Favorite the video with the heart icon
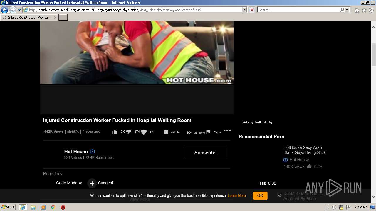Image resolution: width=376 pixels, height=211 pixels. pos(144,132)
